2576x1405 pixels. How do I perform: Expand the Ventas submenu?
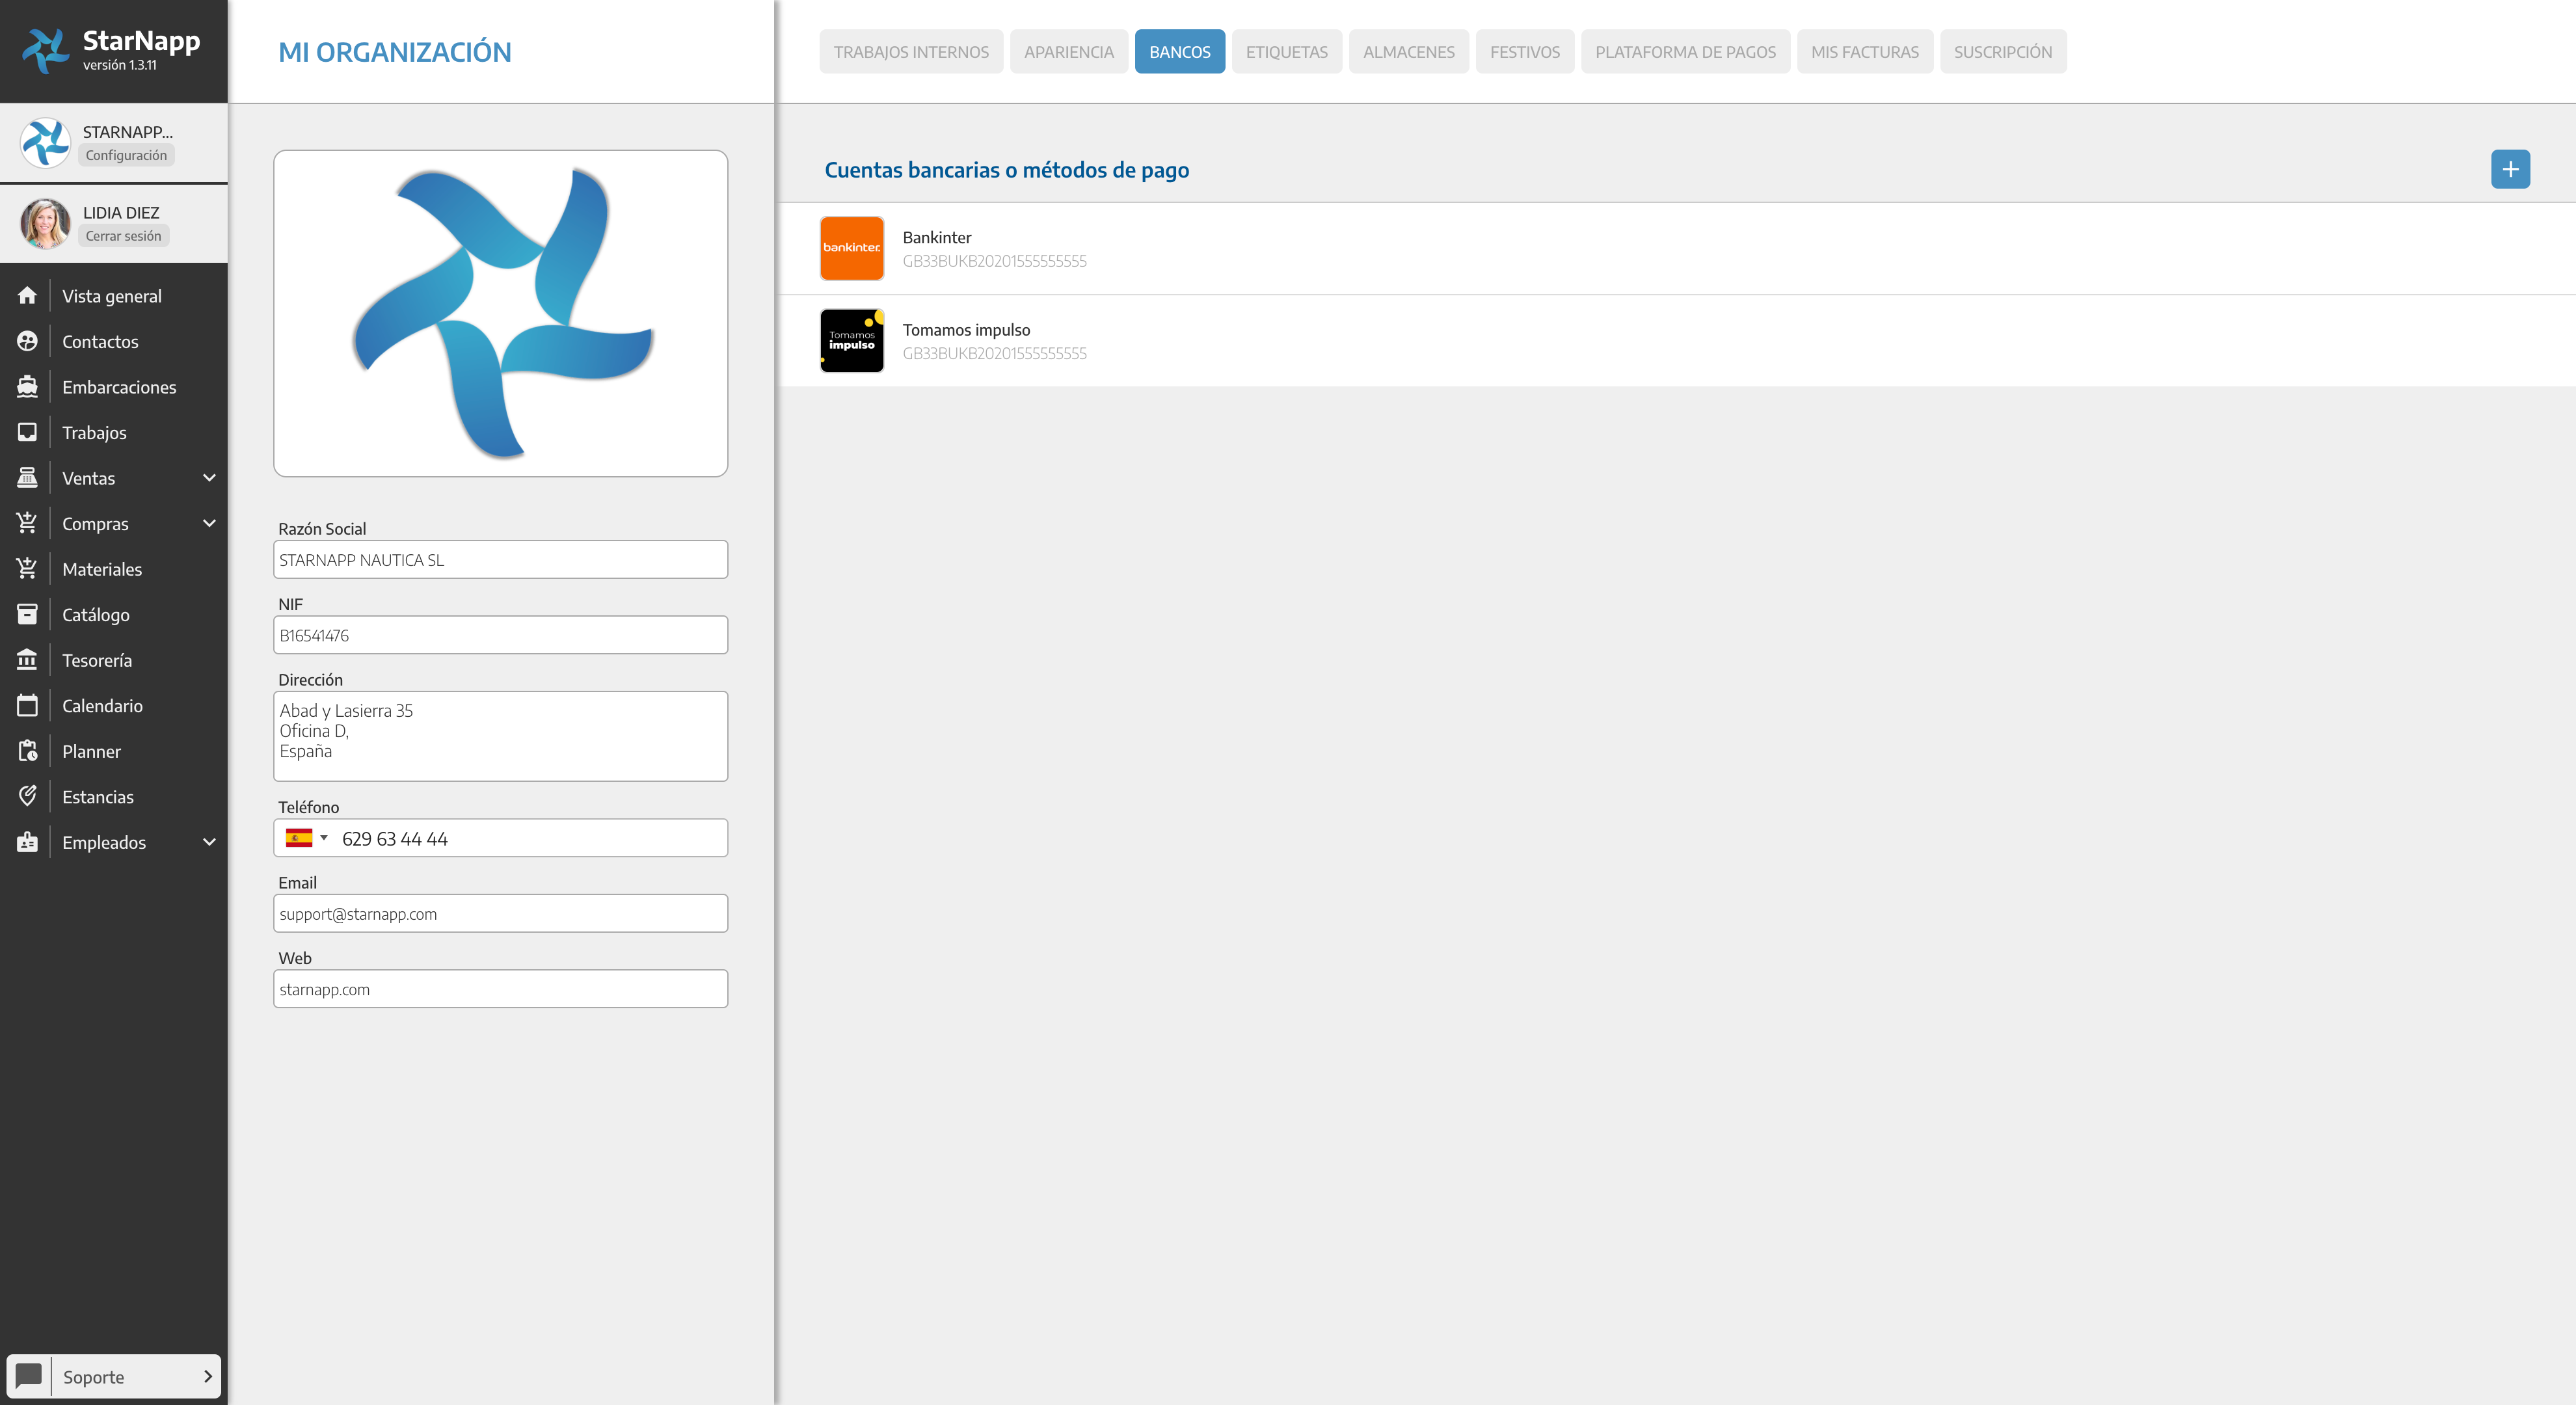(209, 478)
